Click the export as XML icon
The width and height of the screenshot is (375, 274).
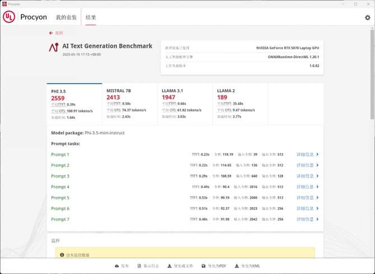237,266
